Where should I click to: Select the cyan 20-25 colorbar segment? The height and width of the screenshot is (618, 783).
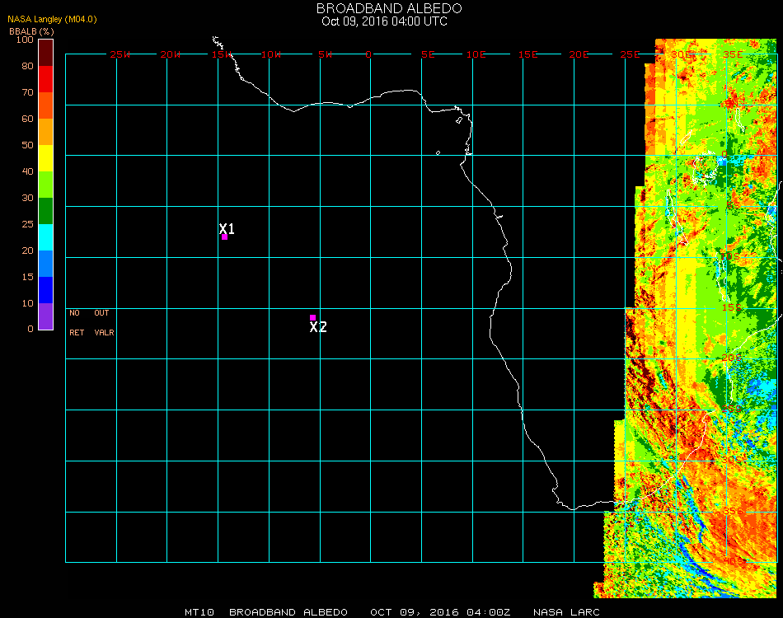click(45, 236)
